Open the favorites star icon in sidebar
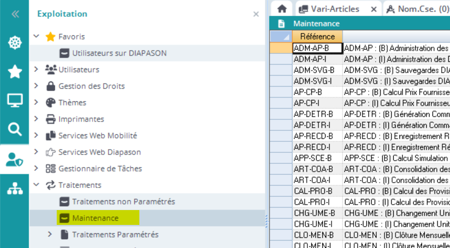The width and height of the screenshot is (450, 248). [14, 71]
